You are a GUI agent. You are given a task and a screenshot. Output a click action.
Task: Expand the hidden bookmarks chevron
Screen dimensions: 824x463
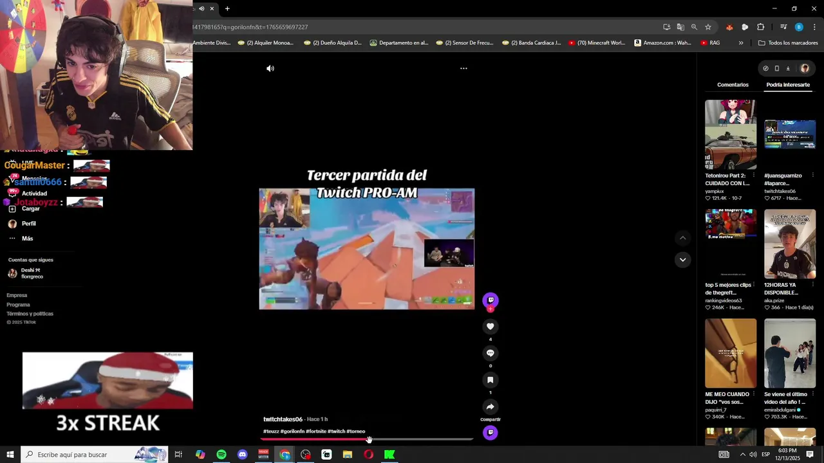pos(741,43)
